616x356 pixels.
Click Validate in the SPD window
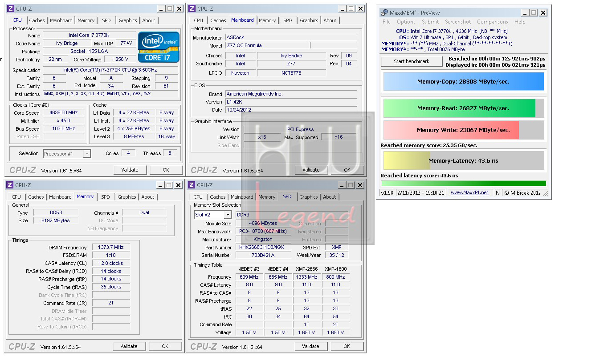tap(310, 346)
